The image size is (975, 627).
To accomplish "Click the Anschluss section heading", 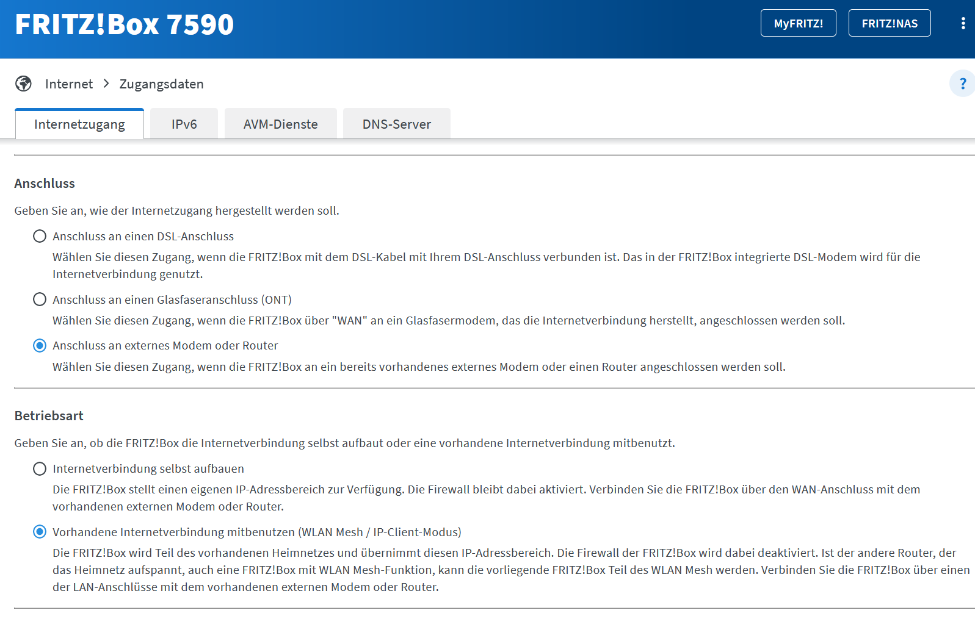I will [x=45, y=184].
